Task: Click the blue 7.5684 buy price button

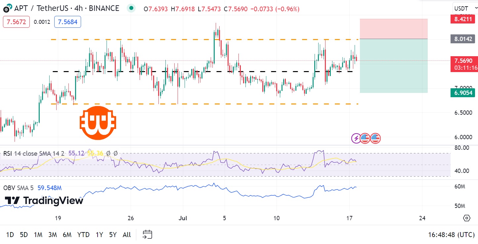Action: click(67, 22)
